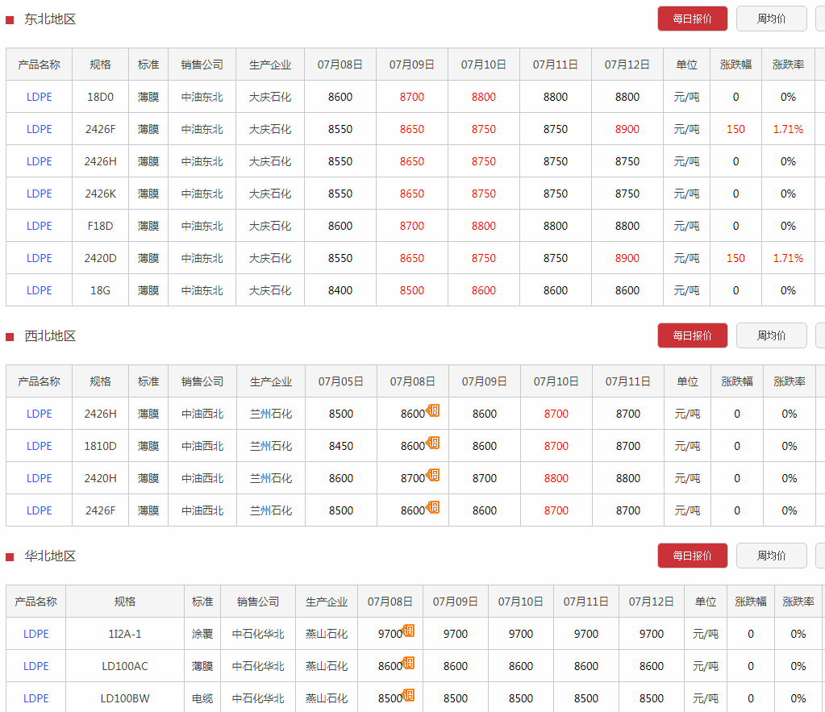
Task: Click 中油西北 in the 1810D row
Action: coord(202,446)
